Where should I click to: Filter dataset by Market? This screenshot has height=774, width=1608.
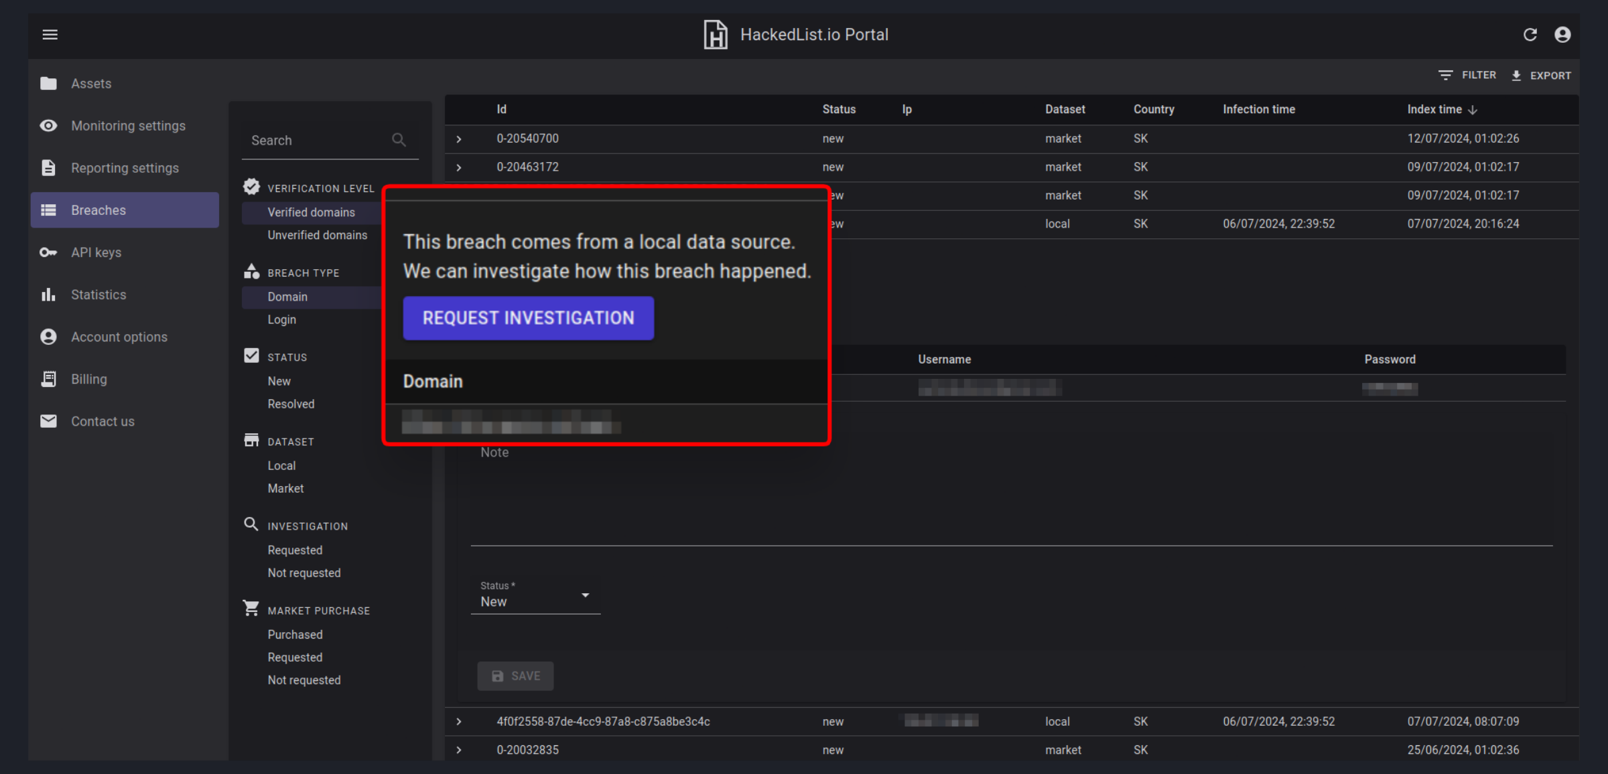tap(285, 488)
